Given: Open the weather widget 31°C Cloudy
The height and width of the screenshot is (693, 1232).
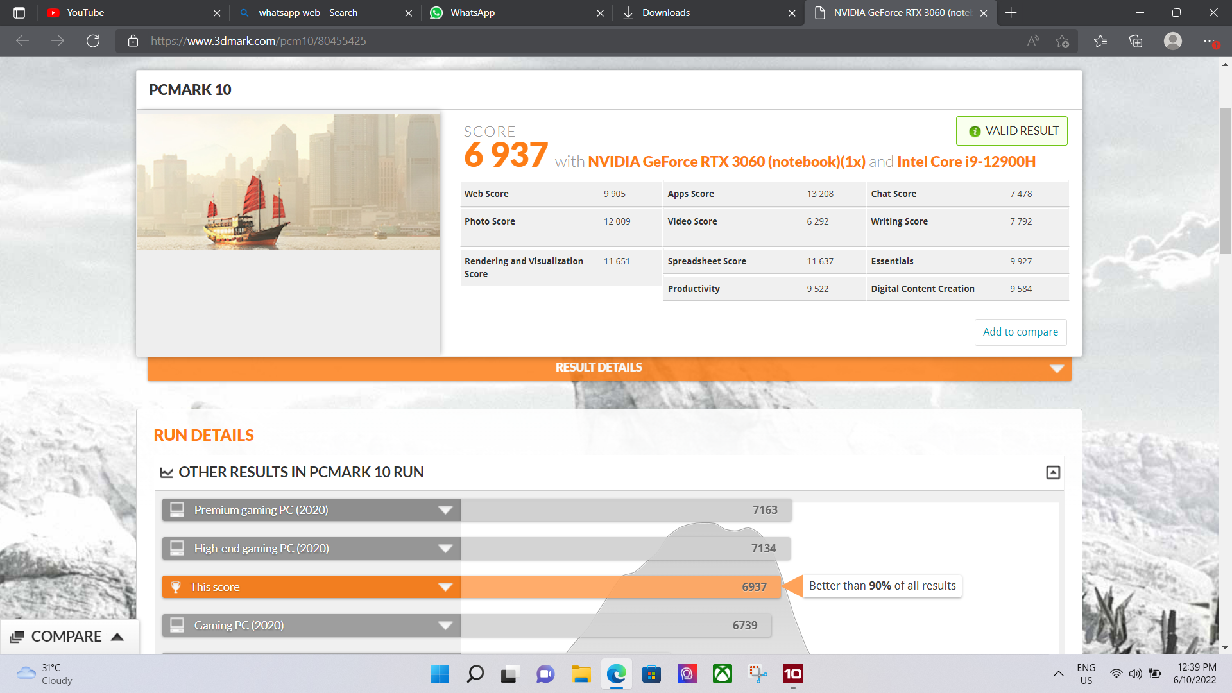Looking at the screenshot, I should 45,674.
